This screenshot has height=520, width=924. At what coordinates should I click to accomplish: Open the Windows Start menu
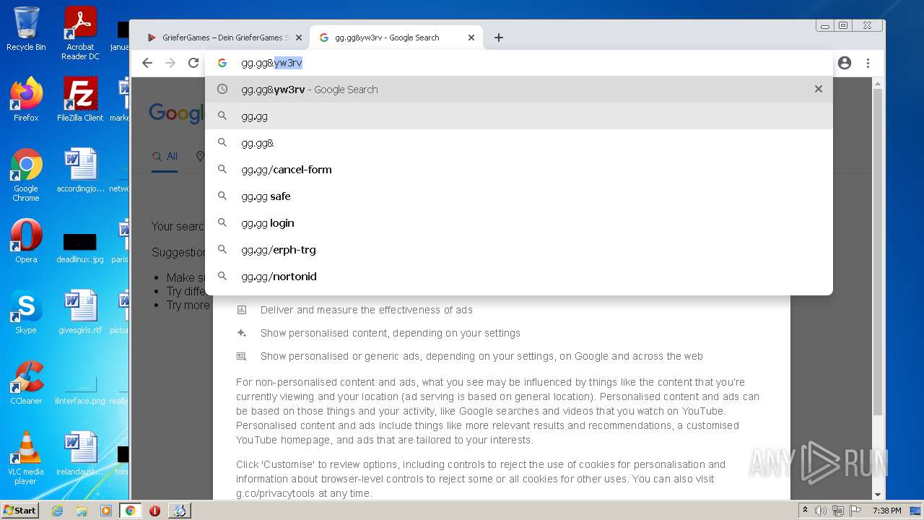[x=20, y=510]
